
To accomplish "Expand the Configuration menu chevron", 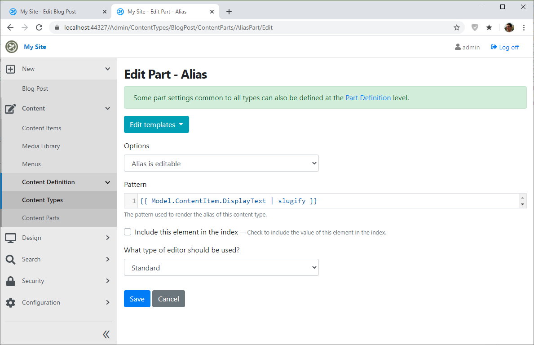I will click(x=108, y=302).
